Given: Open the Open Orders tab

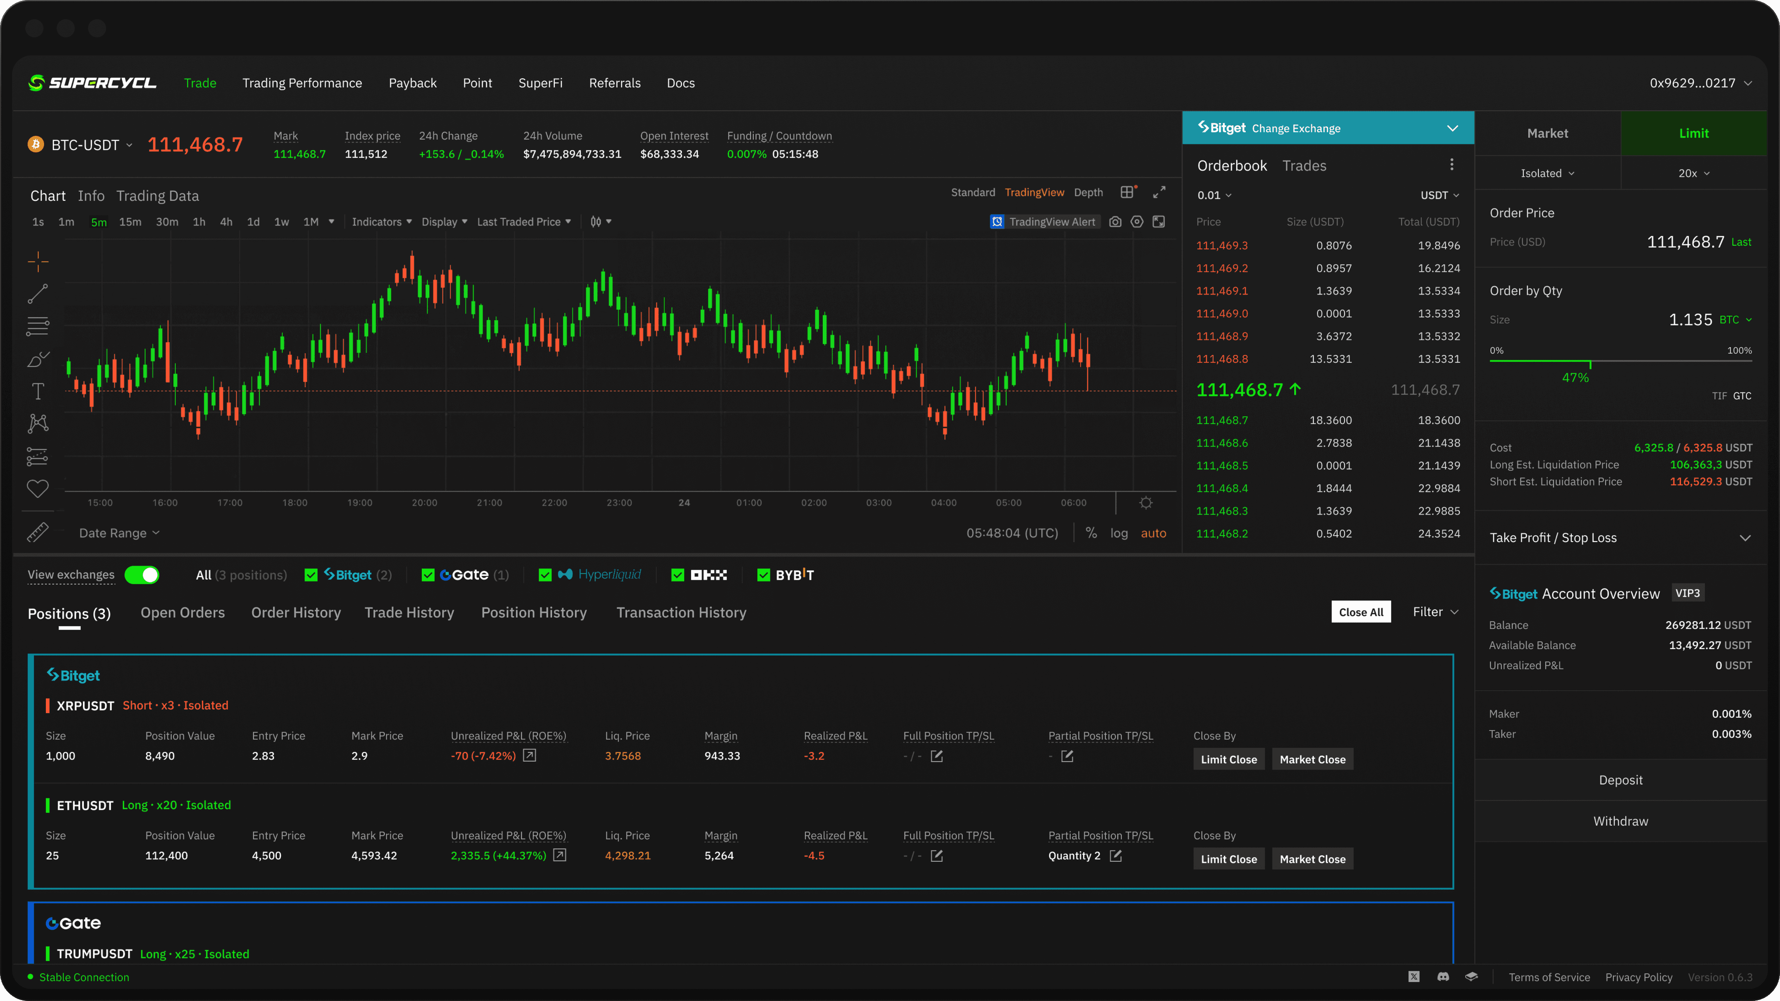Looking at the screenshot, I should coord(183,612).
